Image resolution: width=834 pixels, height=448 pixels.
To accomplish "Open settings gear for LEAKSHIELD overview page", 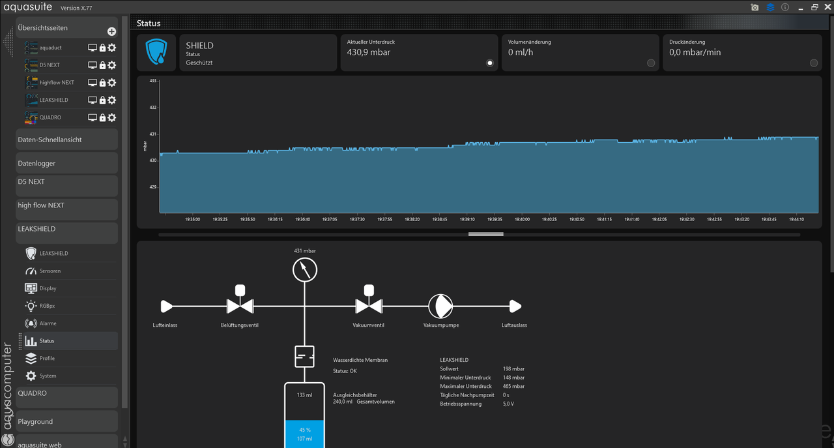I will [x=112, y=100].
